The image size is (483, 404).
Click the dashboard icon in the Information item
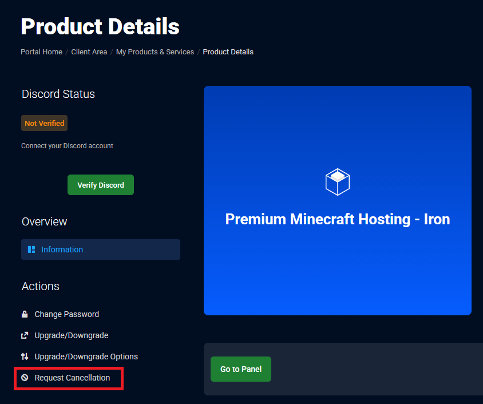point(31,249)
